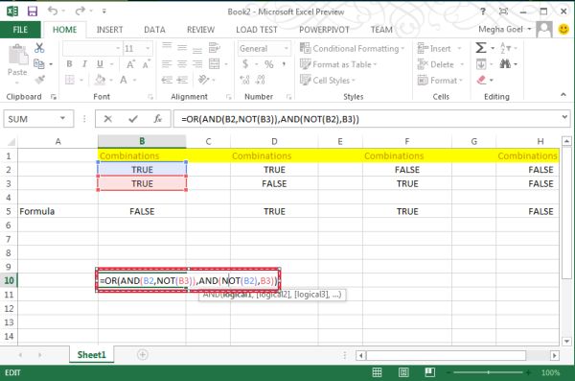This screenshot has width=575, height=381.
Task: Cancel formula entry with X button
Action: (107, 119)
